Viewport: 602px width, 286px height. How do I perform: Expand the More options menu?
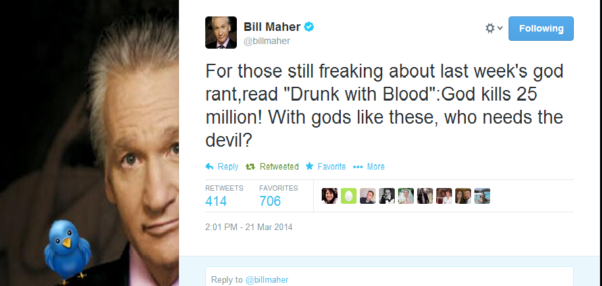[376, 166]
